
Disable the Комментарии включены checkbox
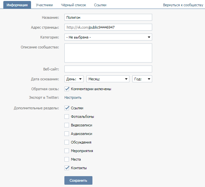67,89
